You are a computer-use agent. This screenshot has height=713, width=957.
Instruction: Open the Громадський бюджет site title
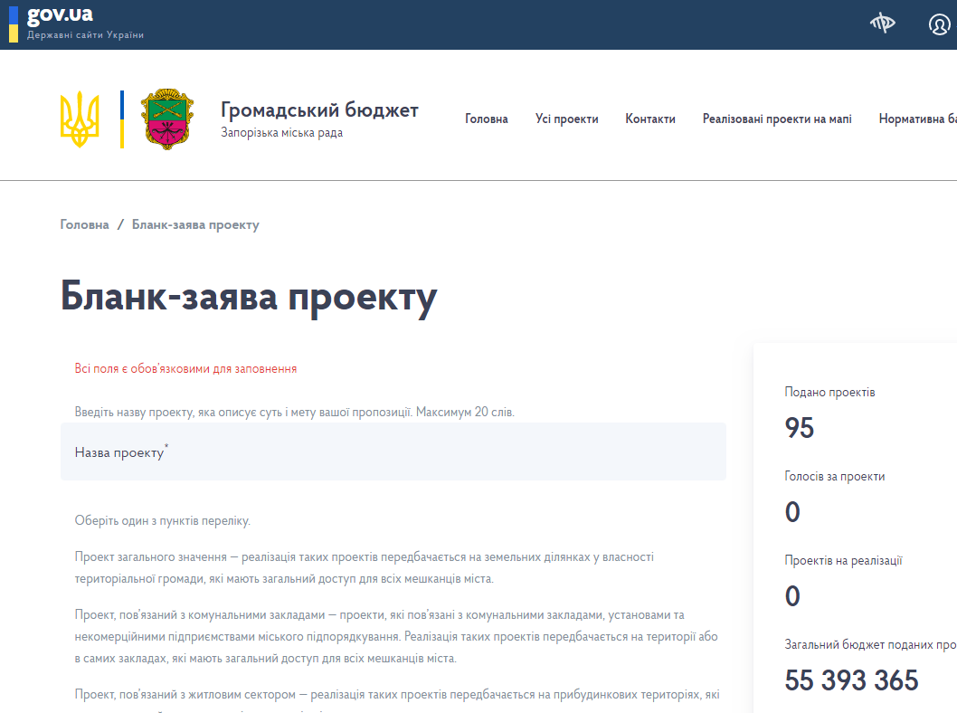point(319,109)
